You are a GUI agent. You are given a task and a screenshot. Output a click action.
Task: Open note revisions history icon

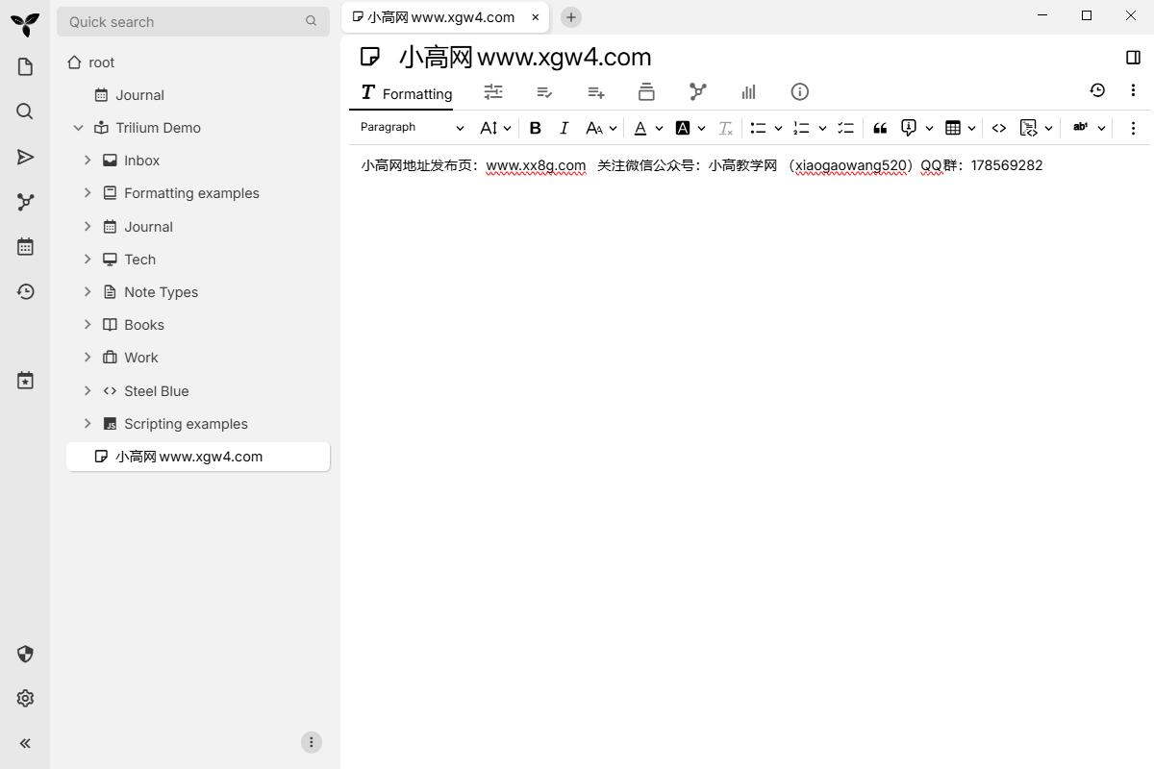[1097, 90]
